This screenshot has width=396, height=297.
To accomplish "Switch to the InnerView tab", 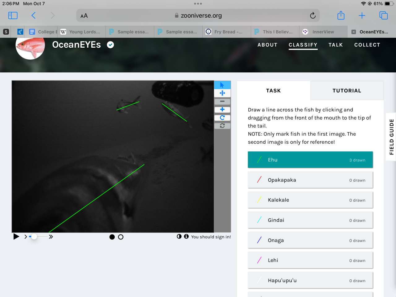I will click(323, 32).
